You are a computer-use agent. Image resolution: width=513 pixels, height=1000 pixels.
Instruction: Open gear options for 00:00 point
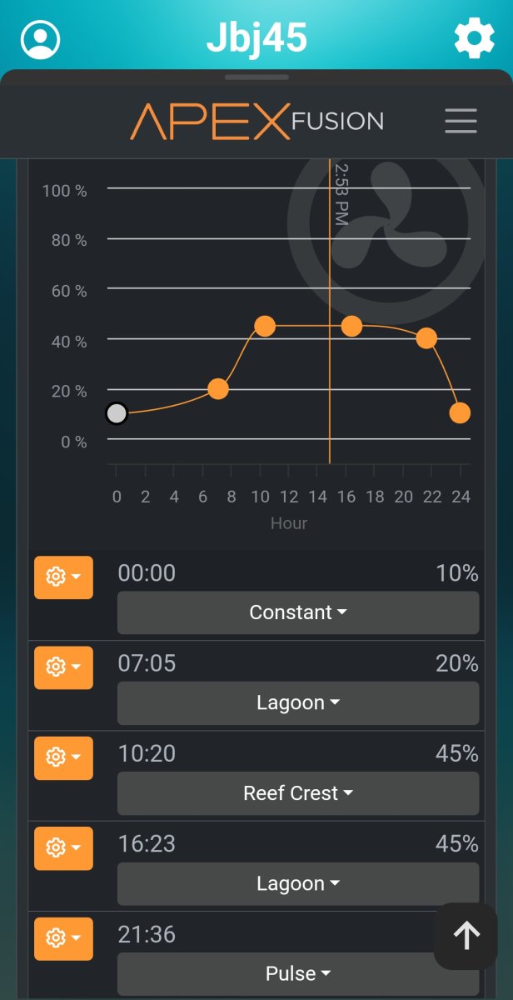click(x=63, y=577)
